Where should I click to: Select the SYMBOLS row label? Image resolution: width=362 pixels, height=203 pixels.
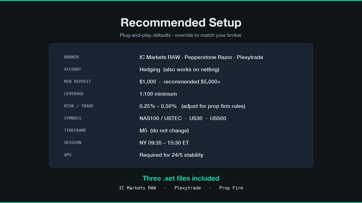[x=72, y=118]
